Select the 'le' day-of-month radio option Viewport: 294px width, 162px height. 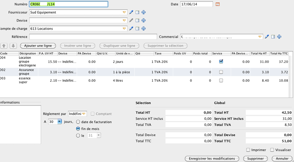click(78, 136)
